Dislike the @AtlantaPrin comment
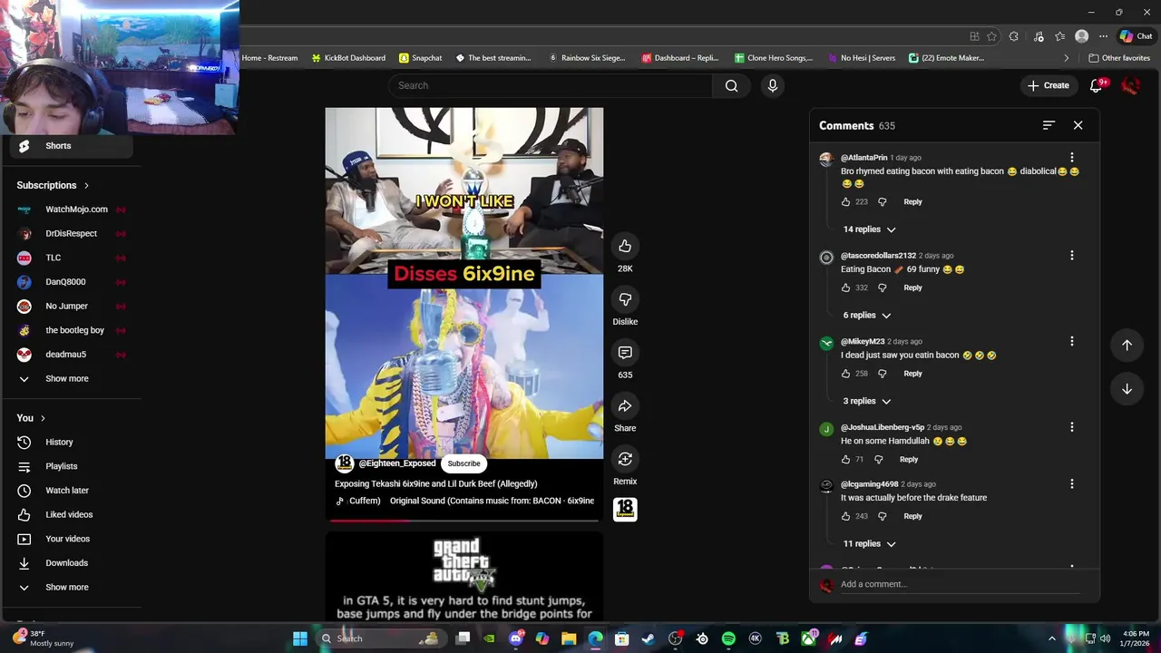 click(882, 202)
